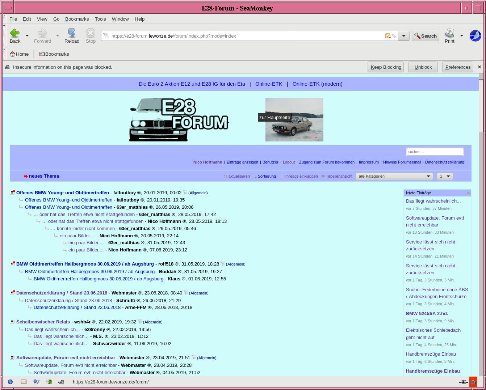The image size is (486, 390).
Task: Click the RSS feed icon in URL bar
Action: click(x=388, y=36)
